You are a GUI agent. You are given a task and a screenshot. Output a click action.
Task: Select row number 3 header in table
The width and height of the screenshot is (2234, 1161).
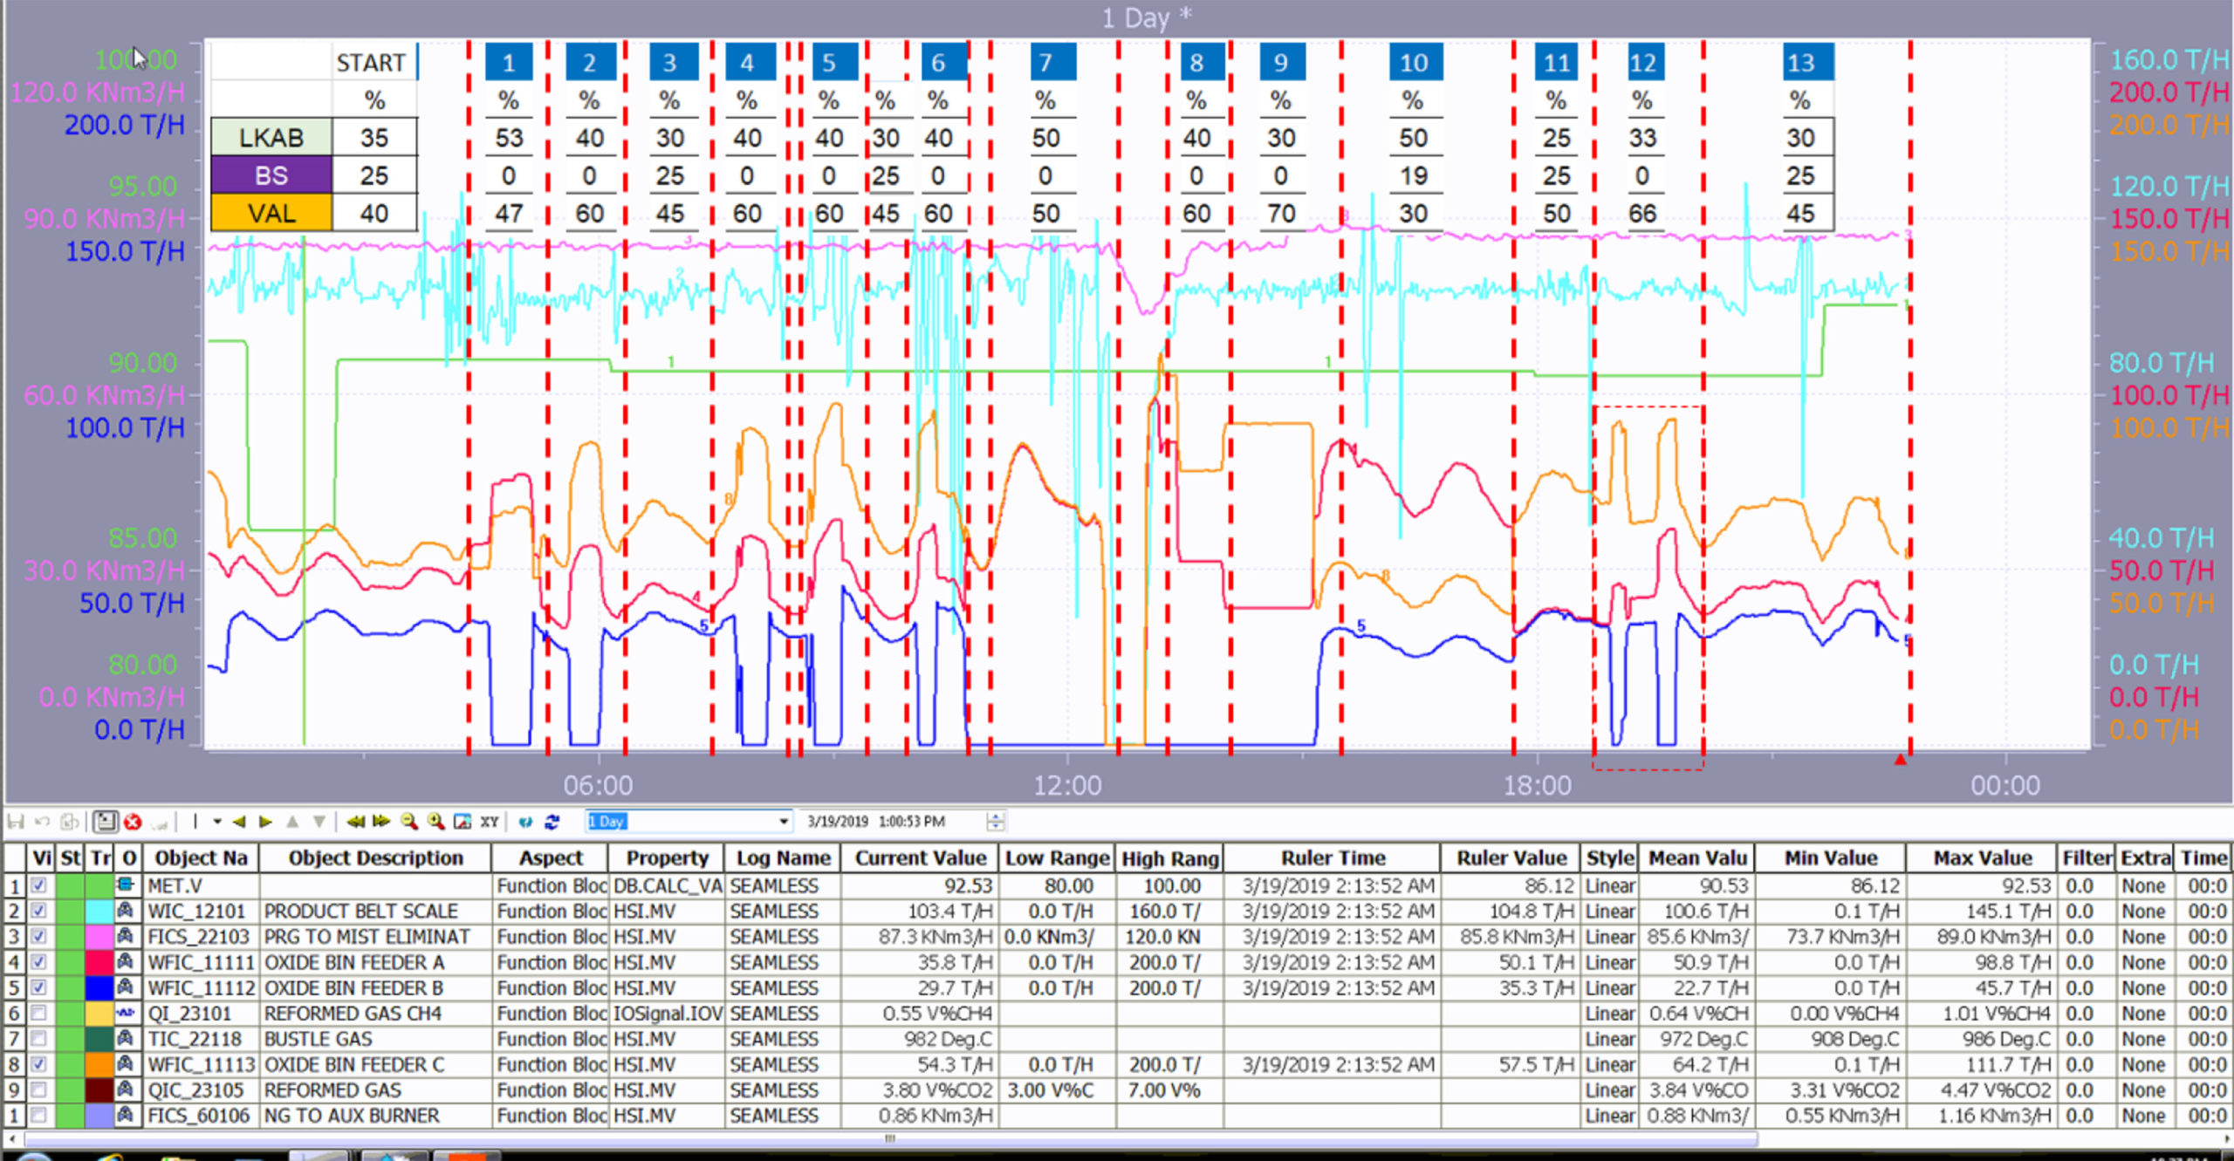click(x=15, y=936)
